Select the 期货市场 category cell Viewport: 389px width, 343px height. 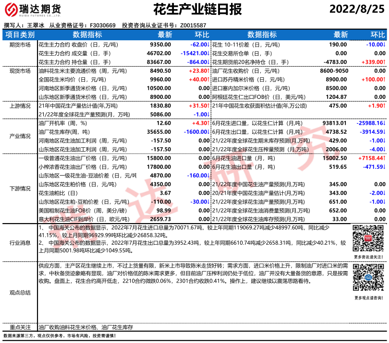pyautogui.click(x=20, y=45)
